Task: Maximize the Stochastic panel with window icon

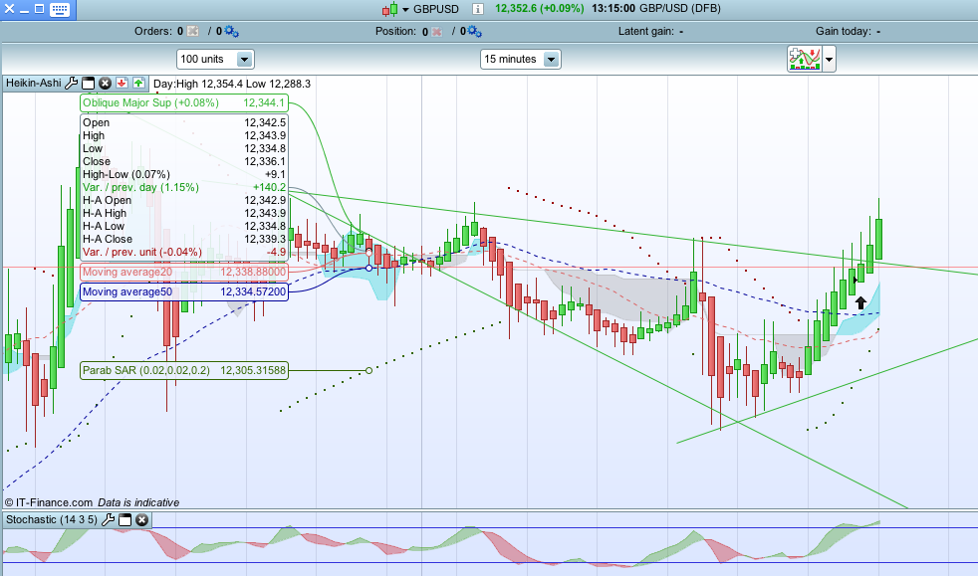Action: (x=124, y=519)
